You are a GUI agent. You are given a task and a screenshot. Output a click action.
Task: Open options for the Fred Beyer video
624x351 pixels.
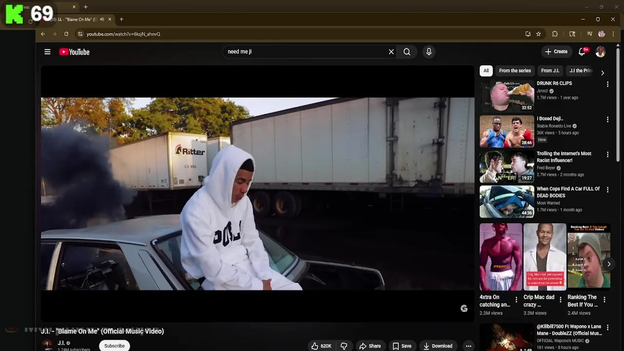tap(607, 155)
